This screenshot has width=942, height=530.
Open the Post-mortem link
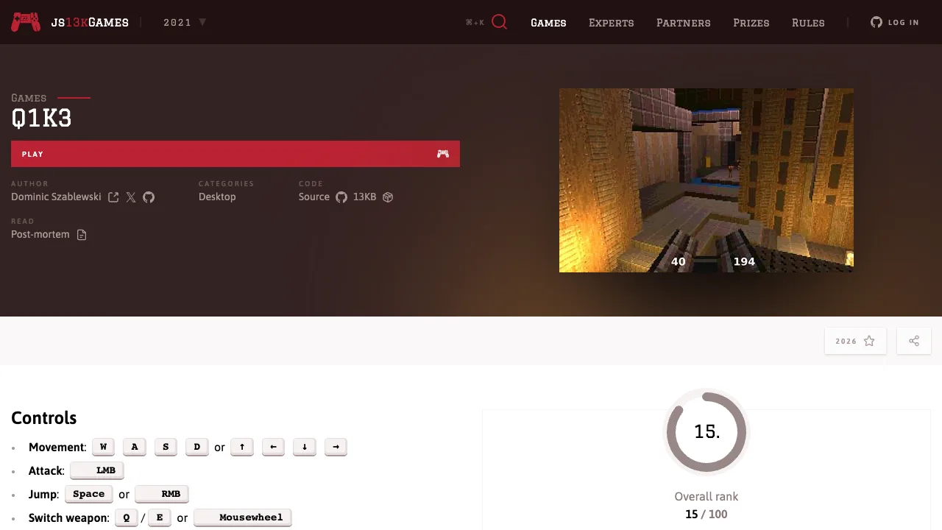tap(40, 234)
